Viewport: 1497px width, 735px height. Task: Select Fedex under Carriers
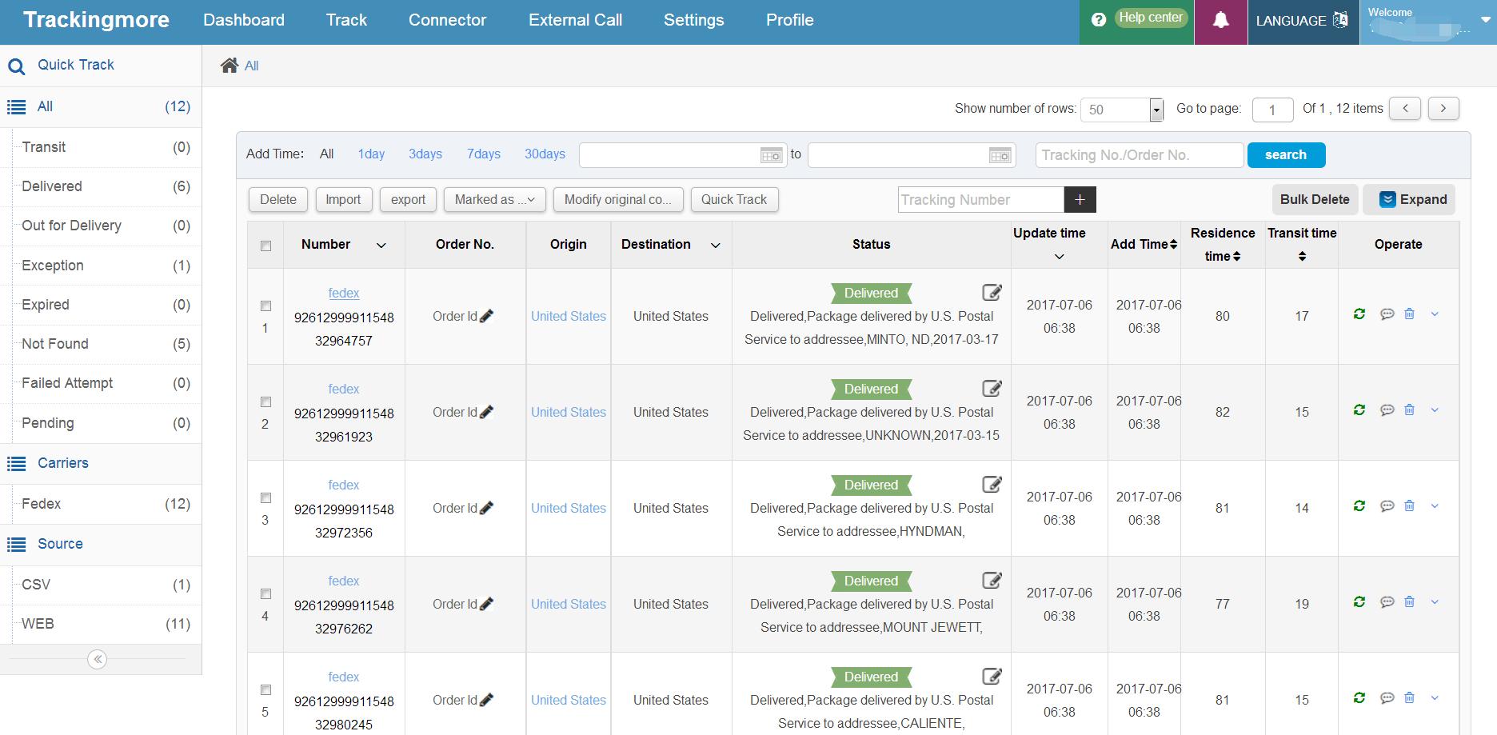(x=101, y=504)
